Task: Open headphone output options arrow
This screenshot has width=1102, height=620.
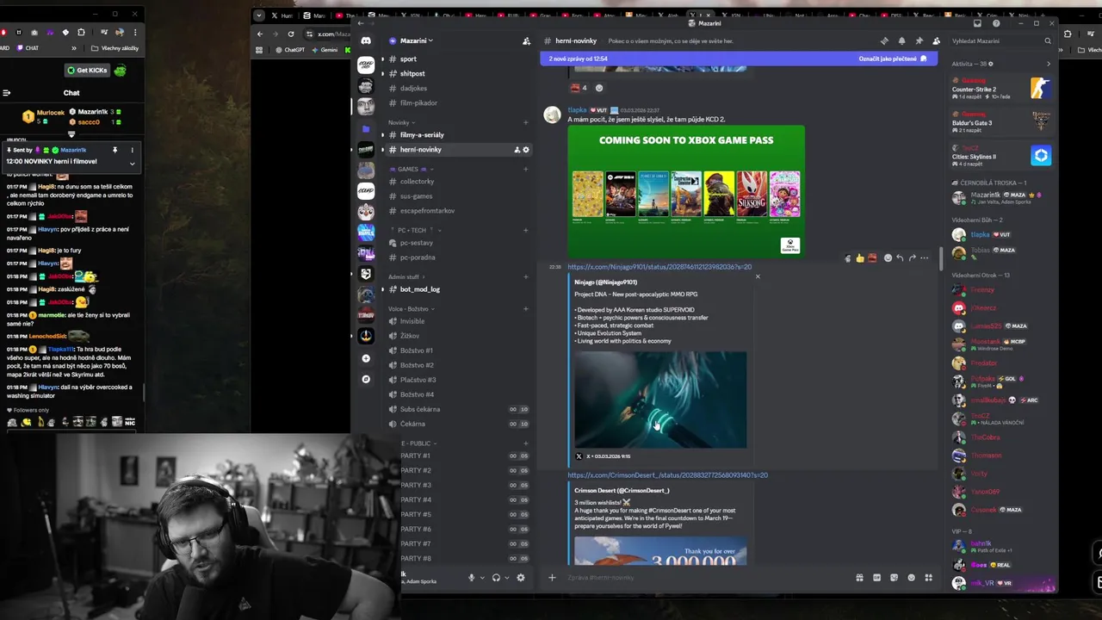Action: [x=506, y=578]
